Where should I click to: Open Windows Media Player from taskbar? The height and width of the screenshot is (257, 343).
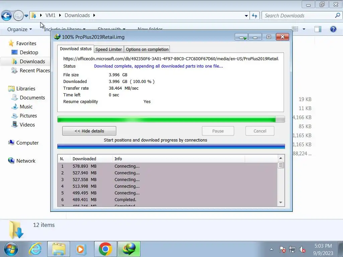pos(81,249)
